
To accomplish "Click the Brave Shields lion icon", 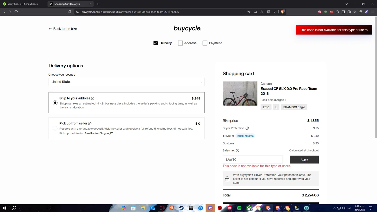I will [282, 12].
